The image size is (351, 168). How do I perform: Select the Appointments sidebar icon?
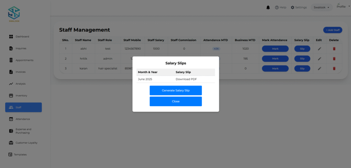tap(11, 60)
